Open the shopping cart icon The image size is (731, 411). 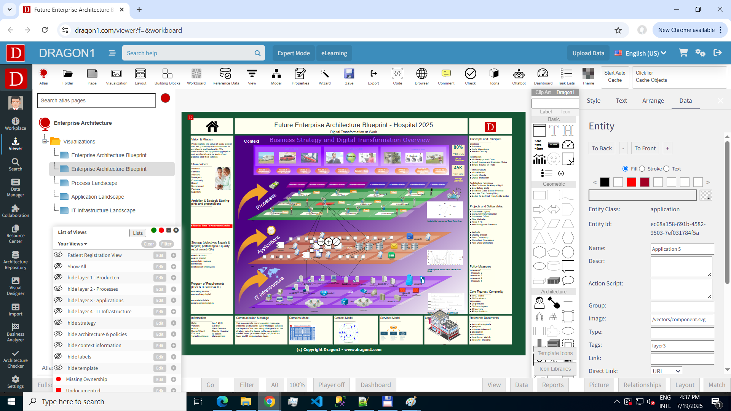pyautogui.click(x=683, y=53)
